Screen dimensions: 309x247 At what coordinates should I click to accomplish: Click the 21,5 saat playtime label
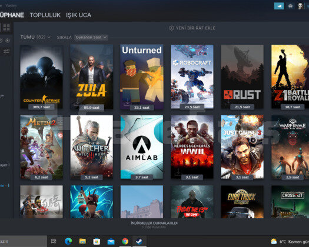242,107
